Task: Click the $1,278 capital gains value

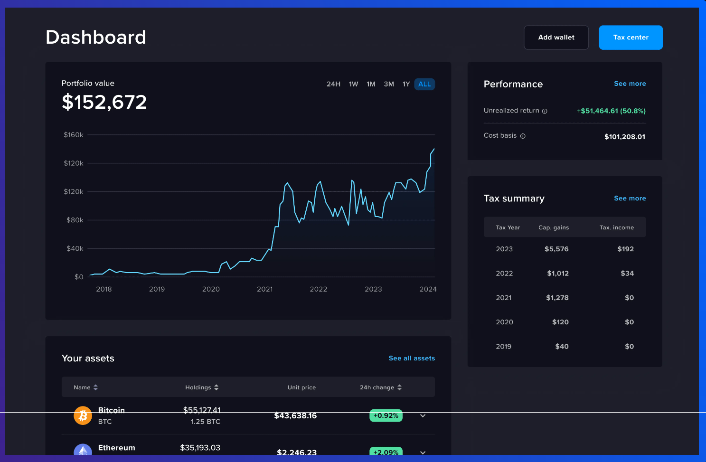Action: [x=557, y=298]
